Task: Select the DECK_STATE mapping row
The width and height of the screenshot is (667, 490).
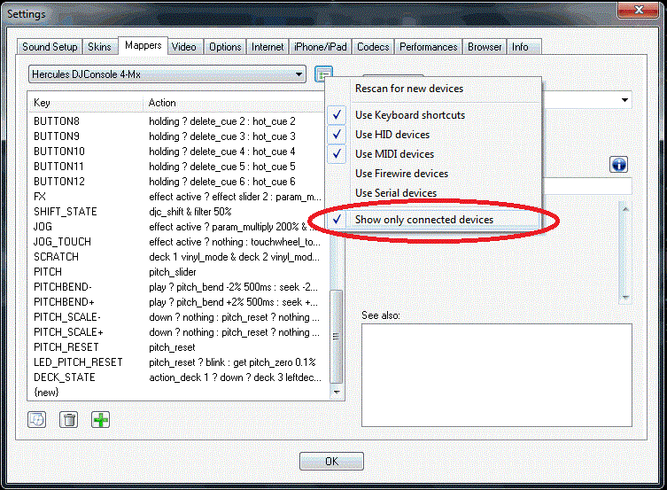Action: click(x=179, y=377)
